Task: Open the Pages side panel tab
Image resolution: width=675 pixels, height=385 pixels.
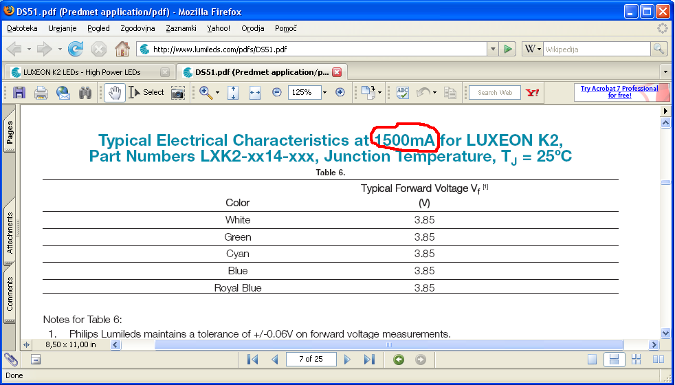Action: [10, 132]
